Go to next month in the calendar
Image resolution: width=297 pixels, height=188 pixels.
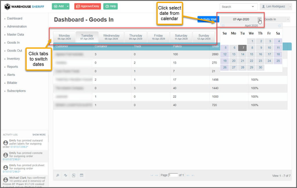279,26
